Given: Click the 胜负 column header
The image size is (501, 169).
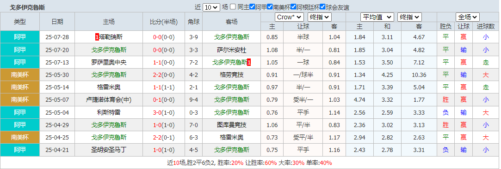Looking at the screenshot, I should click(x=446, y=26).
